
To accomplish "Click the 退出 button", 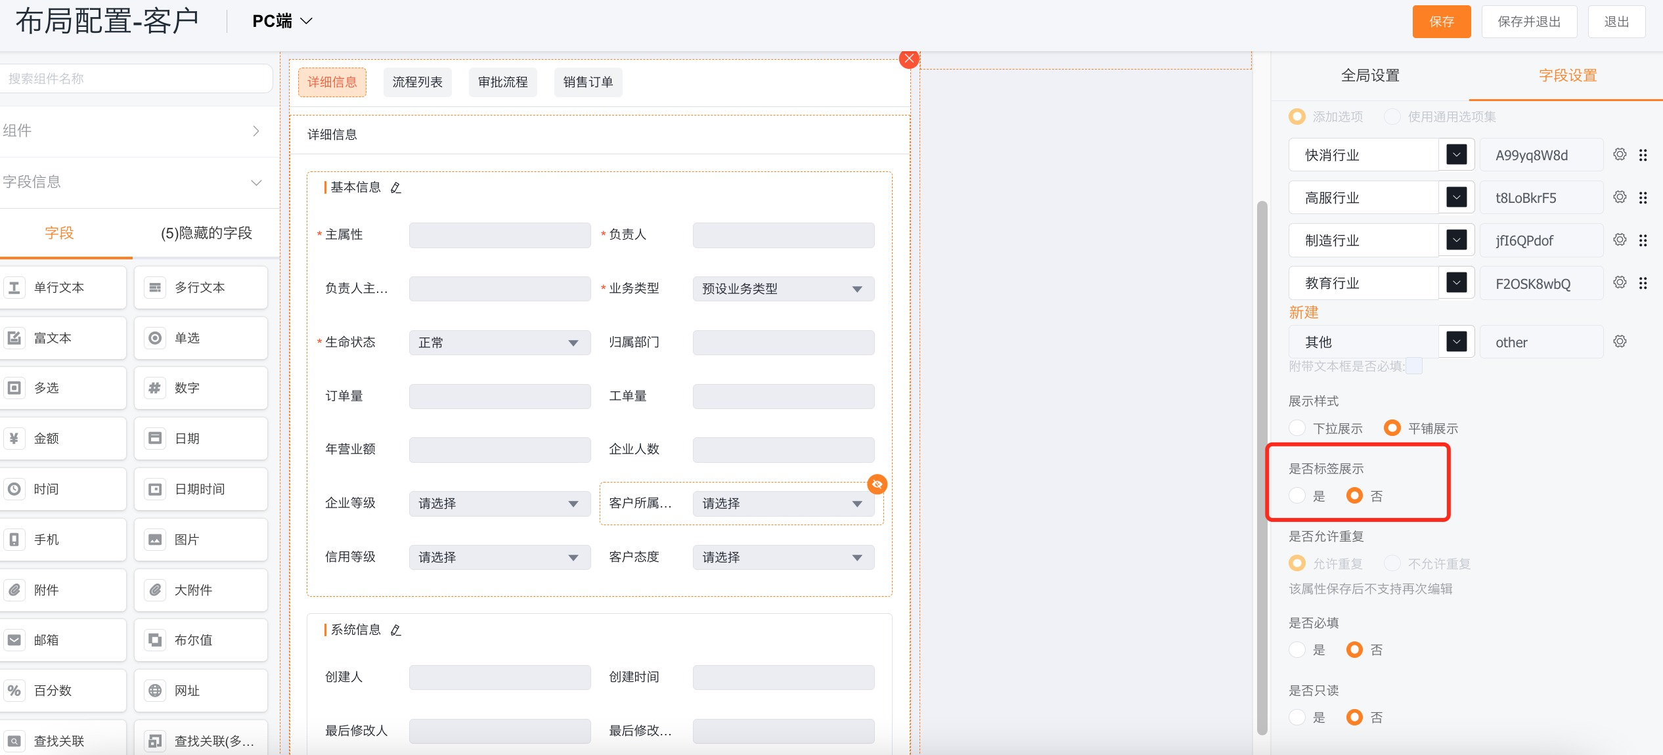I will pyautogui.click(x=1616, y=22).
